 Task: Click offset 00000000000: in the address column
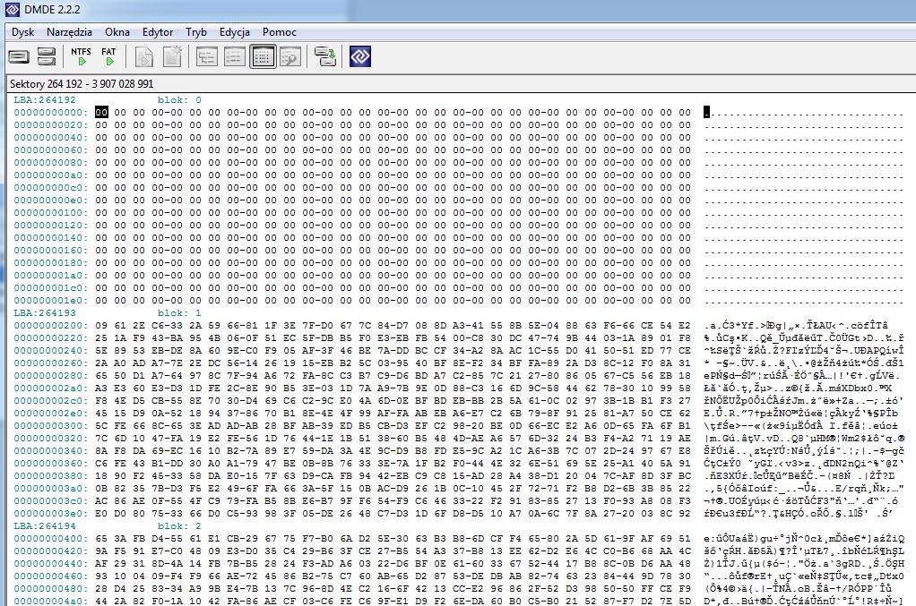pyautogui.click(x=51, y=112)
